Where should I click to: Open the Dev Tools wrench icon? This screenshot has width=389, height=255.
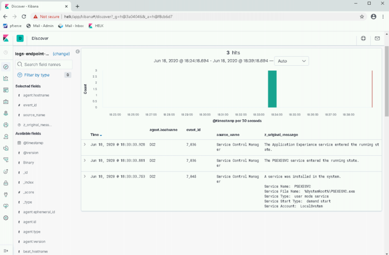coord(6,195)
